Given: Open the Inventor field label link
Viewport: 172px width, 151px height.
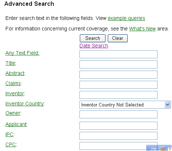Looking at the screenshot, I should click(15, 93).
